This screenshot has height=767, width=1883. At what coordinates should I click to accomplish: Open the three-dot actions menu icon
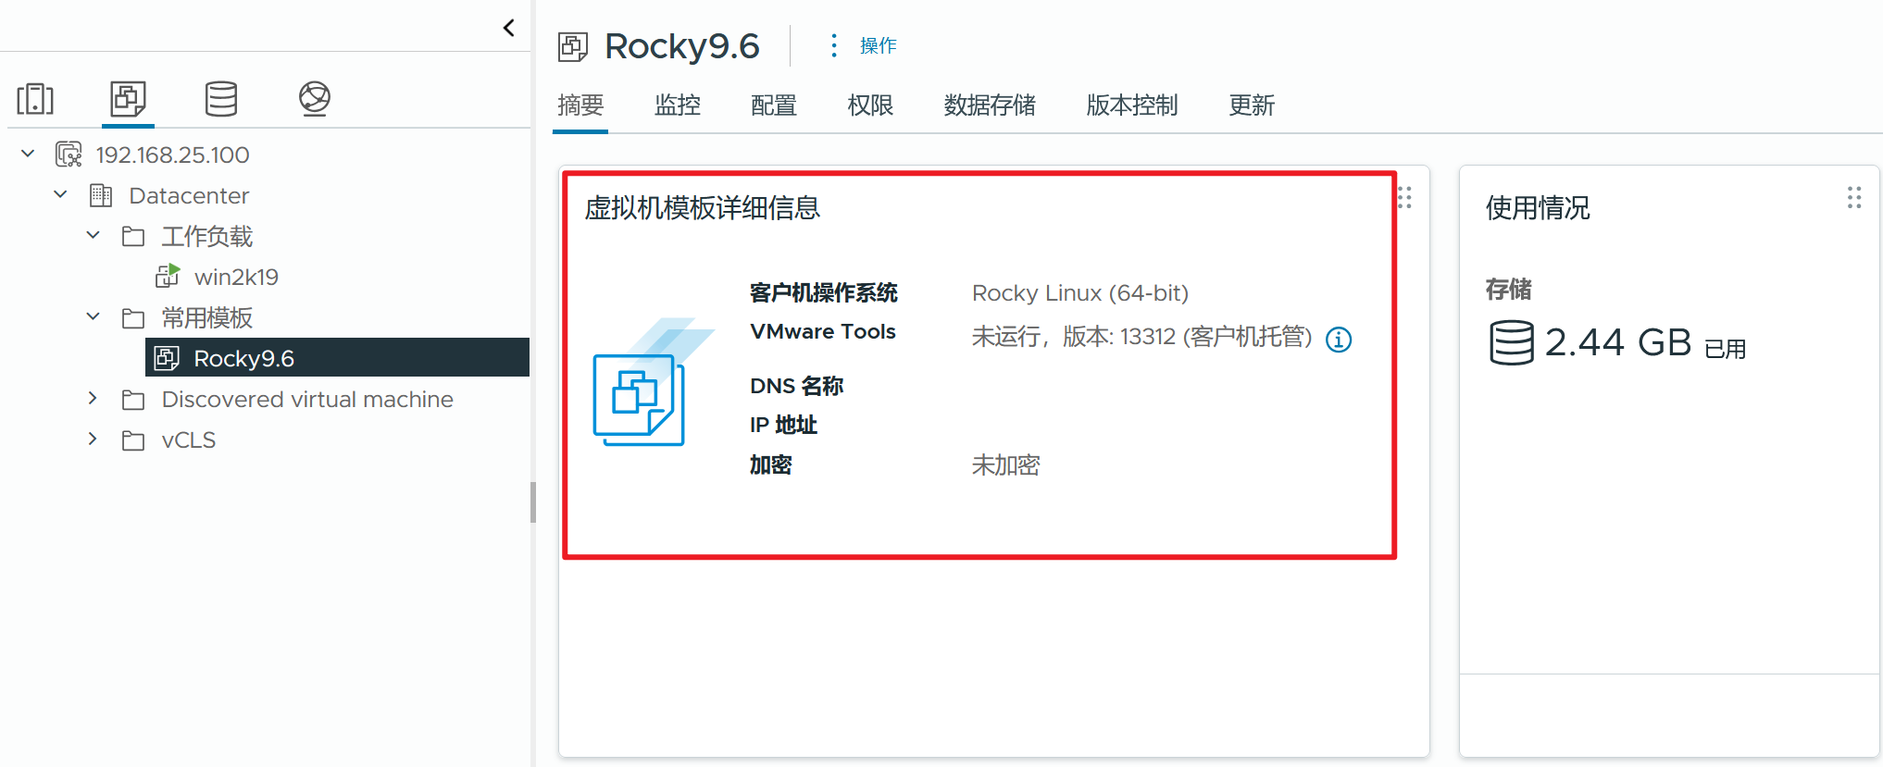[x=834, y=45]
